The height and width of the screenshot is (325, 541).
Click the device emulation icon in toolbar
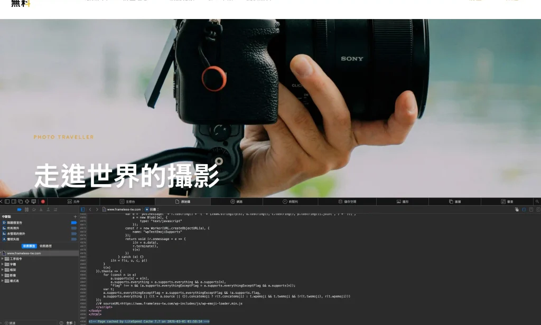tap(33, 201)
